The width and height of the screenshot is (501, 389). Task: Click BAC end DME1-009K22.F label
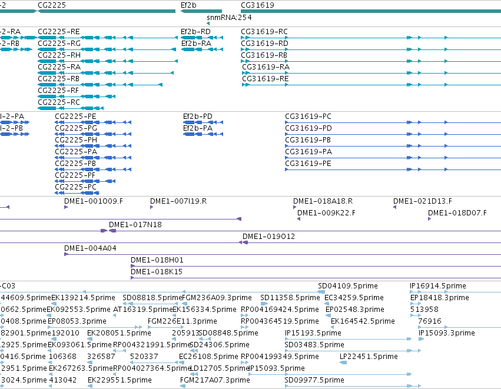click(326, 214)
